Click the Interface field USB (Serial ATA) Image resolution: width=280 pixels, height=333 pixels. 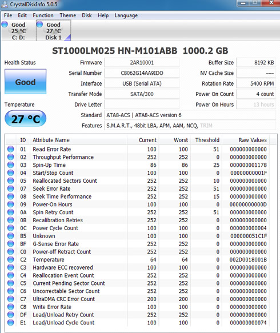click(x=142, y=83)
